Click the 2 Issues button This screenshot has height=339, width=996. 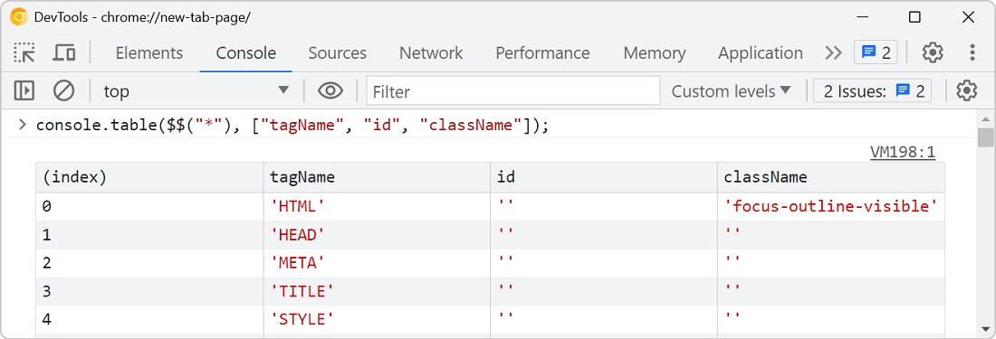(873, 91)
